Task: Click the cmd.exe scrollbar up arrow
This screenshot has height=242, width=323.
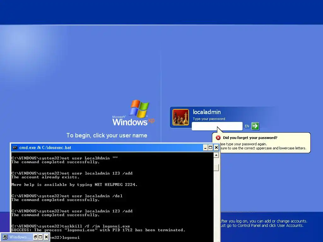Action: point(216,155)
